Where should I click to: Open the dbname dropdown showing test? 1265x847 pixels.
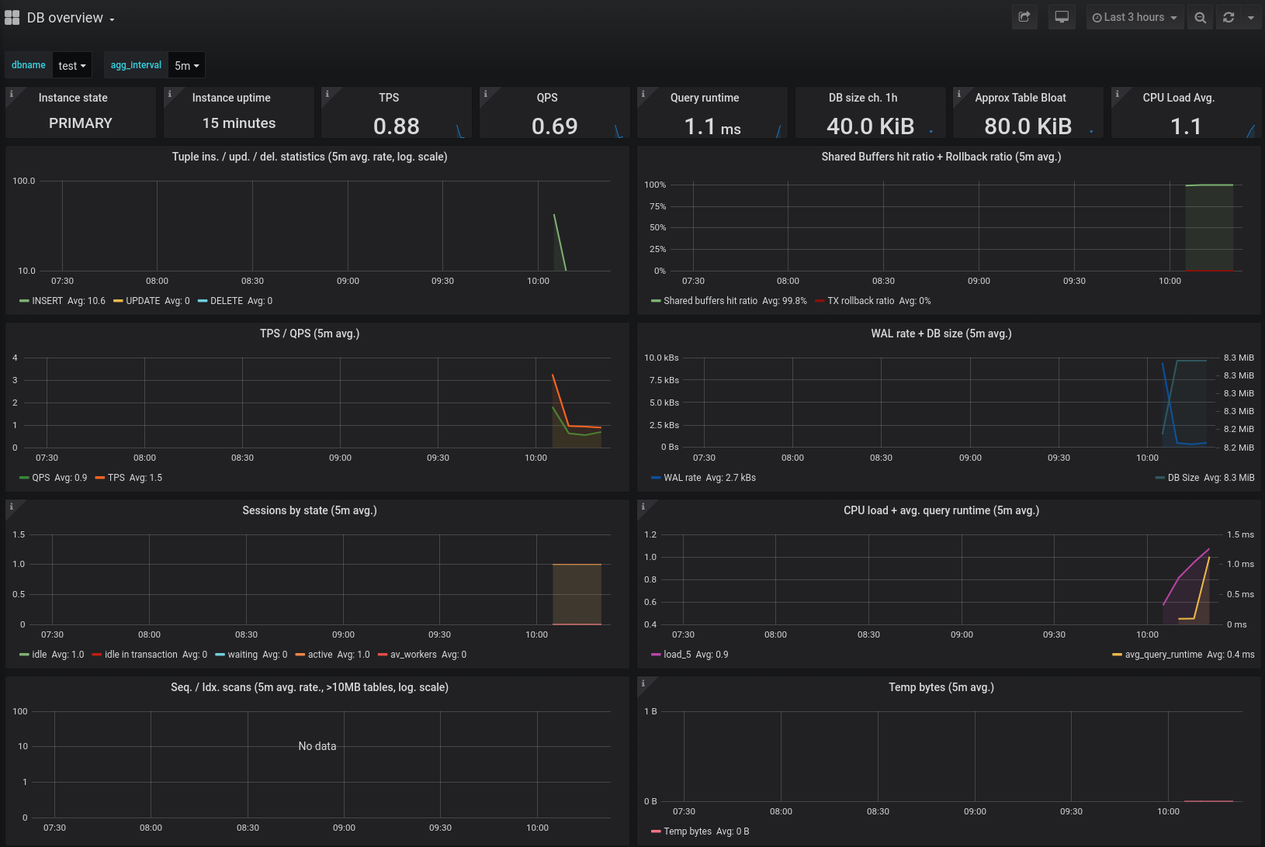(72, 65)
